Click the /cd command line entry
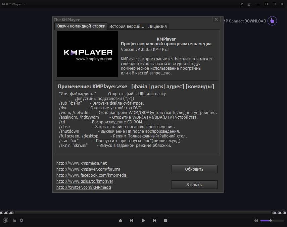The height and width of the screenshot is (227, 287). tap(101, 122)
